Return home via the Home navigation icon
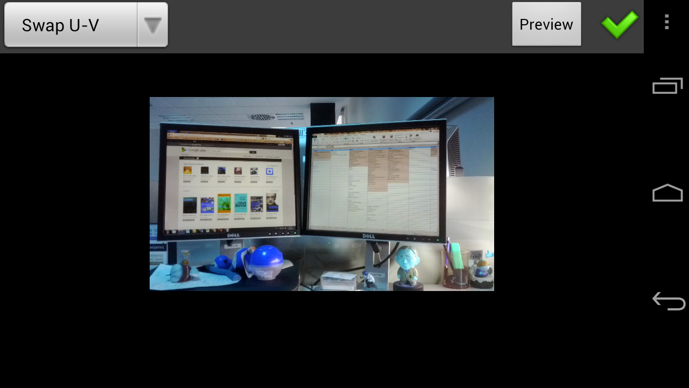 click(x=667, y=192)
